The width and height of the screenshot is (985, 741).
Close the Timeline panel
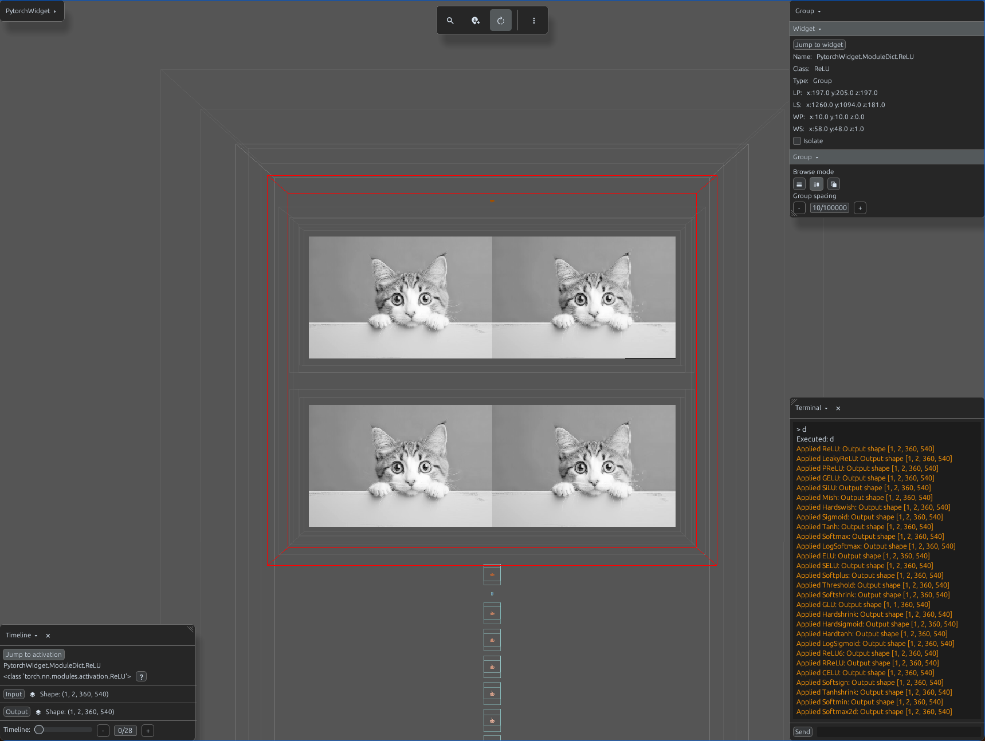[x=48, y=636]
